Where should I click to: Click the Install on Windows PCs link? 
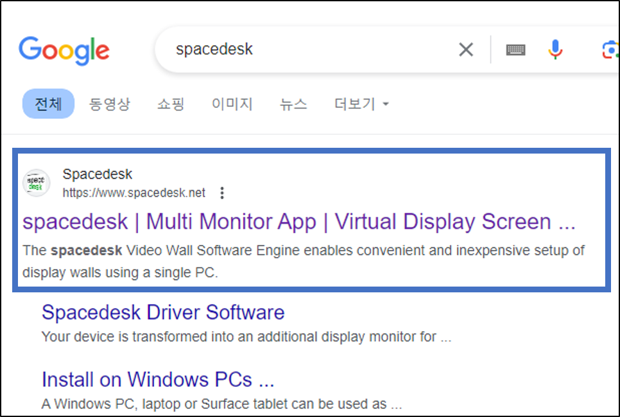(x=158, y=379)
